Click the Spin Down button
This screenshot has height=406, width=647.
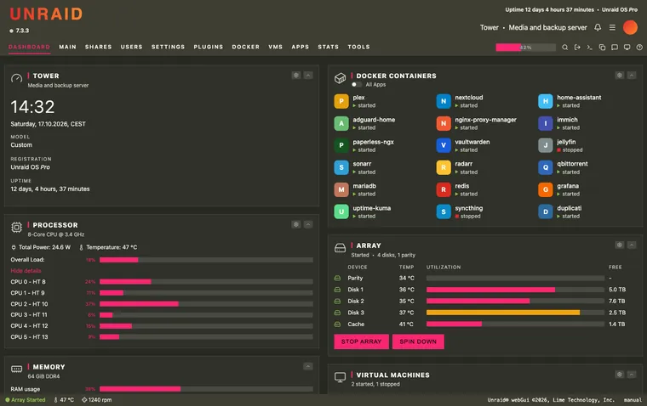pyautogui.click(x=418, y=341)
